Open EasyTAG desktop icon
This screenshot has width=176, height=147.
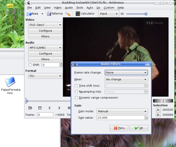click(x=10, y=9)
